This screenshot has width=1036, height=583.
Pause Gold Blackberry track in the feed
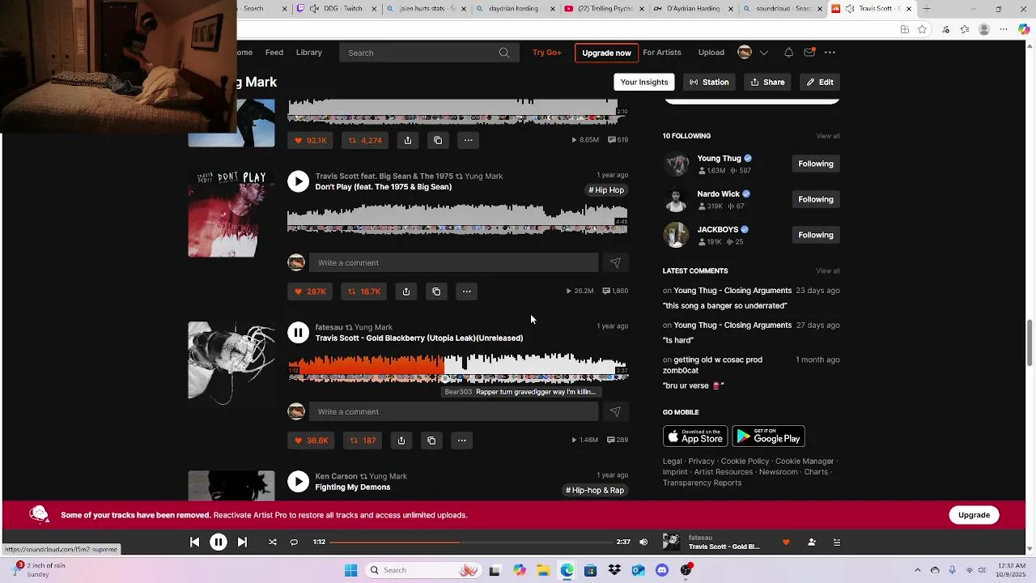(298, 332)
